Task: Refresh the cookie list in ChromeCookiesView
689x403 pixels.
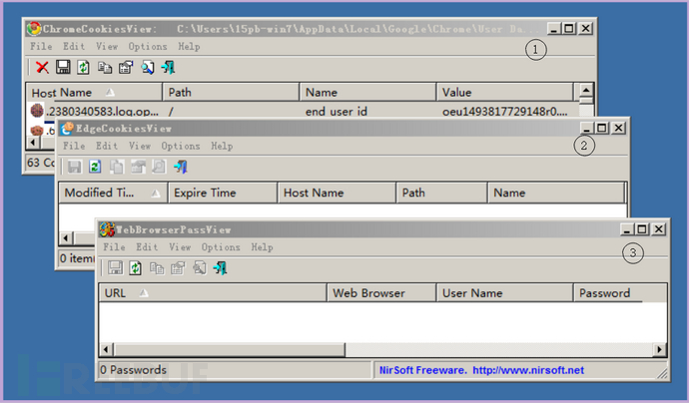Action: [x=84, y=68]
